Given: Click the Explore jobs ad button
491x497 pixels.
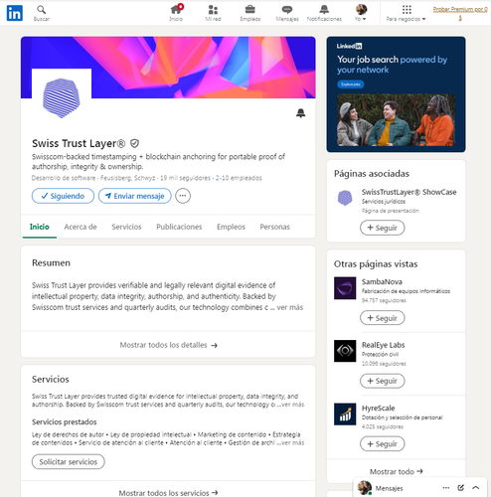Looking at the screenshot, I should [351, 84].
